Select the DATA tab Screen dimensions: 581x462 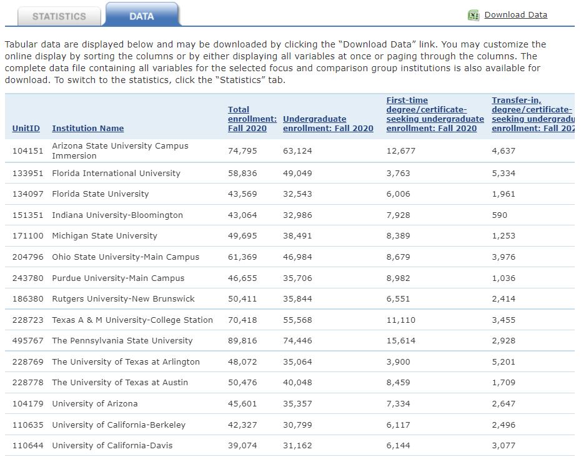142,16
